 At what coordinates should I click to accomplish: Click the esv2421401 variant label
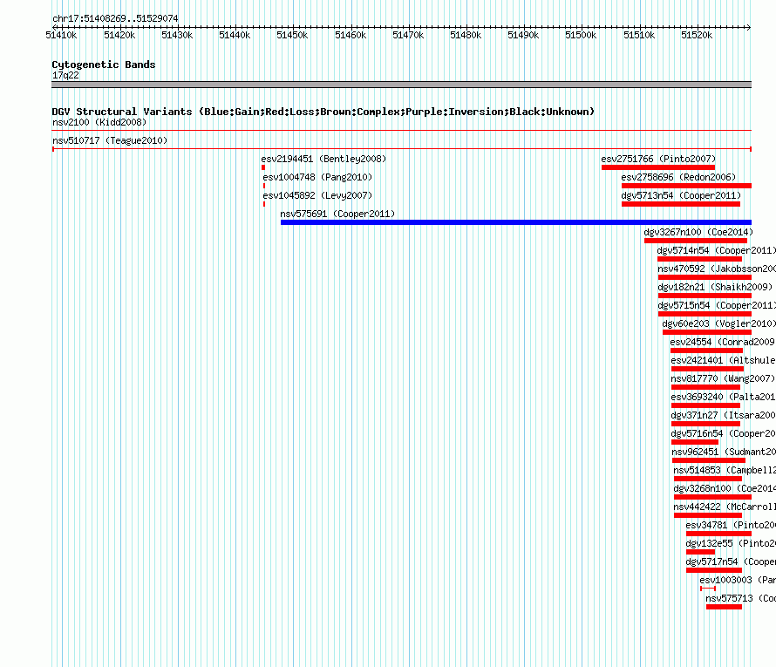pos(723,360)
